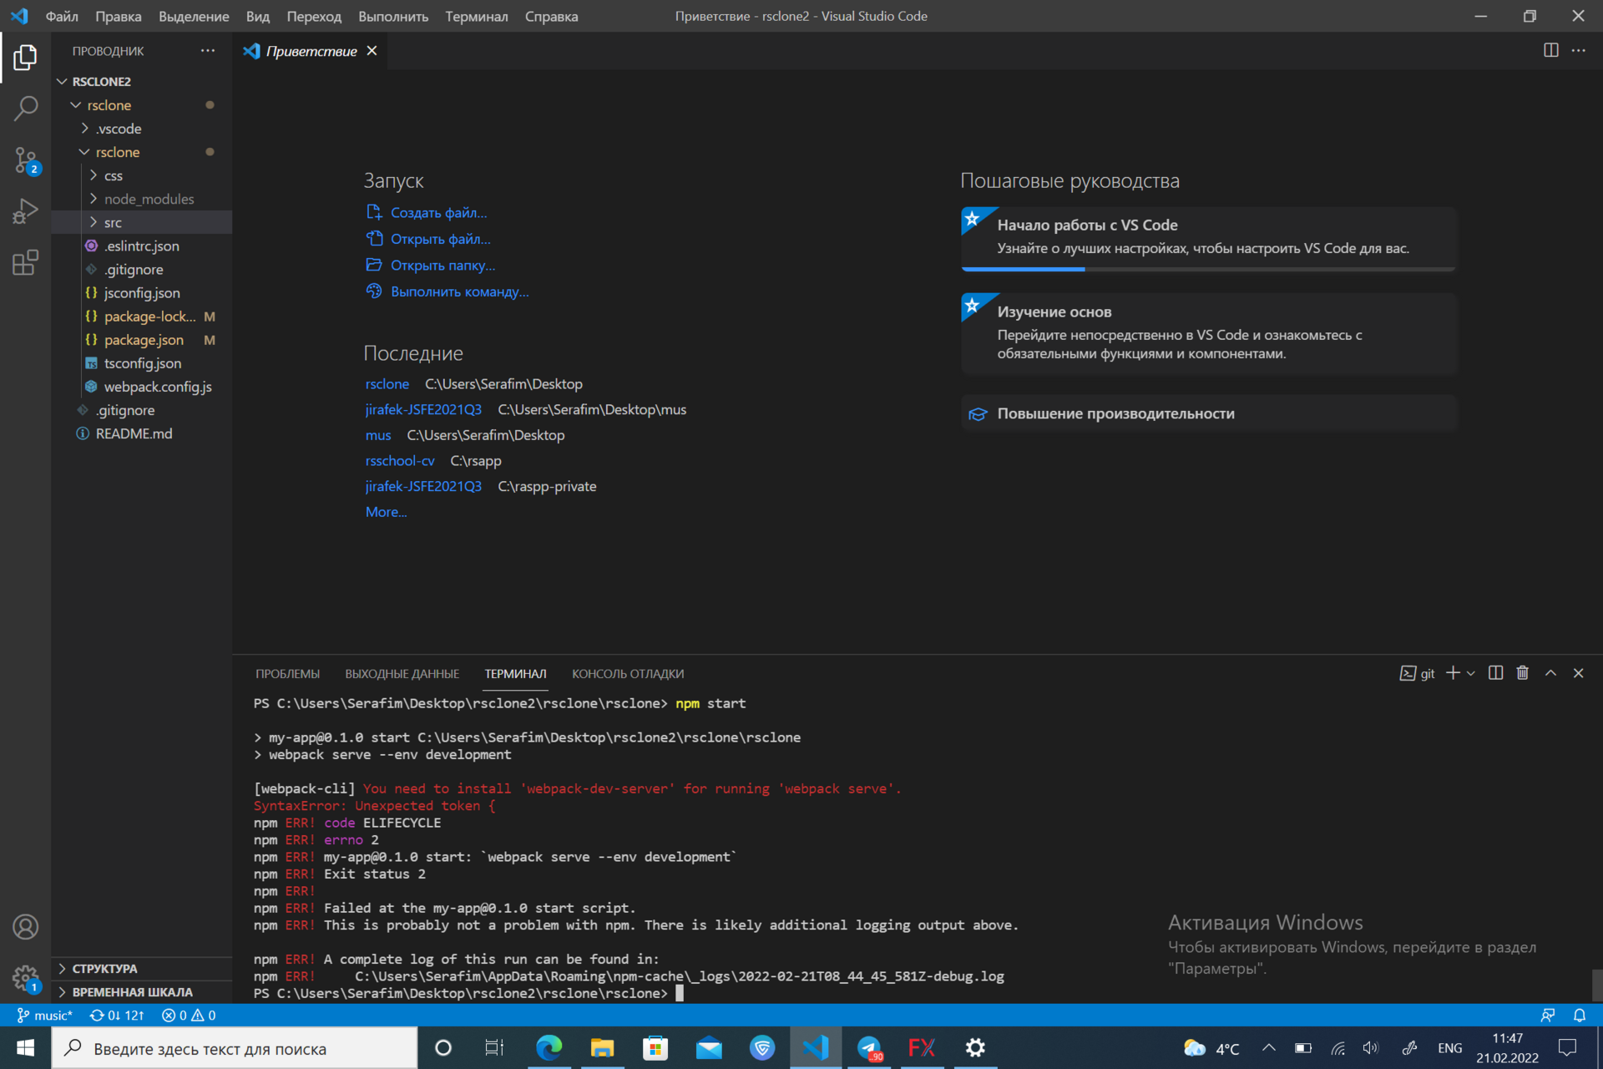Click the Windows Start button

25,1047
